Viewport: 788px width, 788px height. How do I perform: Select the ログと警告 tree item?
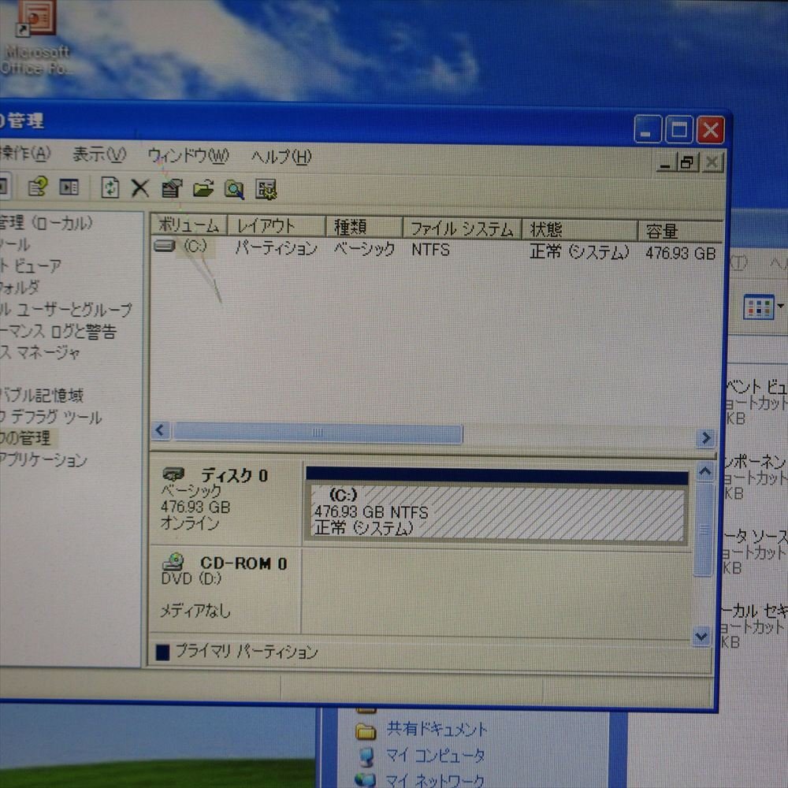(58, 331)
